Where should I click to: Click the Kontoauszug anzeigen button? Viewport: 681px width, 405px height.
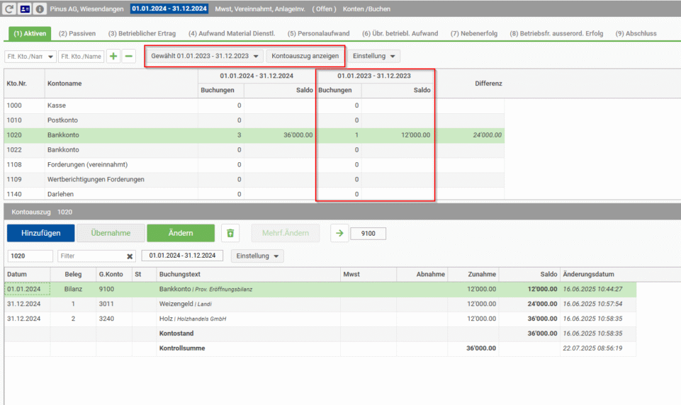(305, 55)
